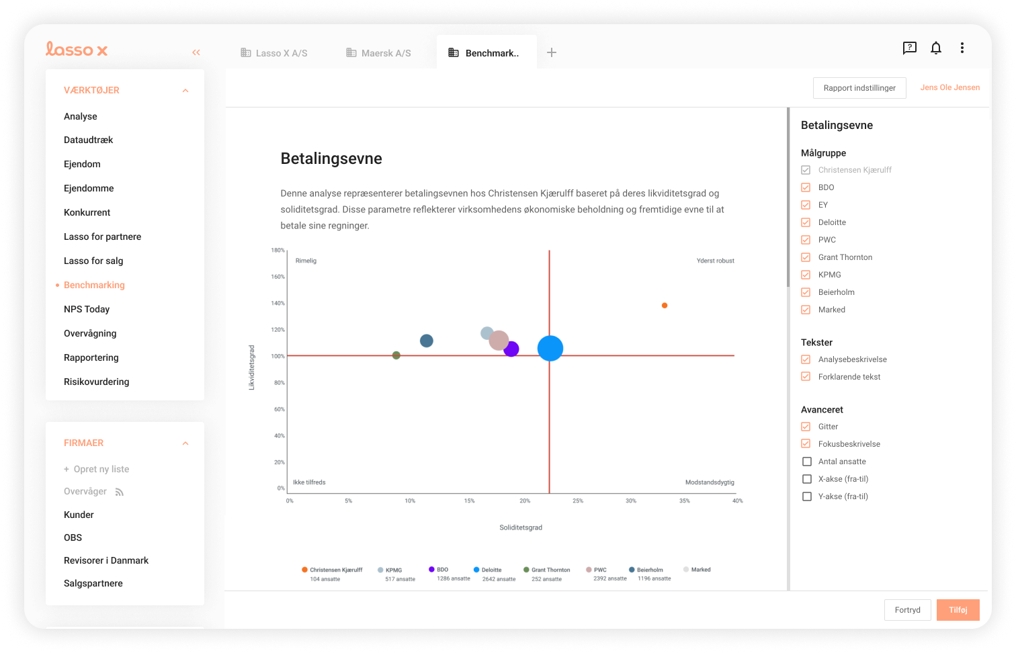Disable Forklarende tekst option

tap(806, 377)
